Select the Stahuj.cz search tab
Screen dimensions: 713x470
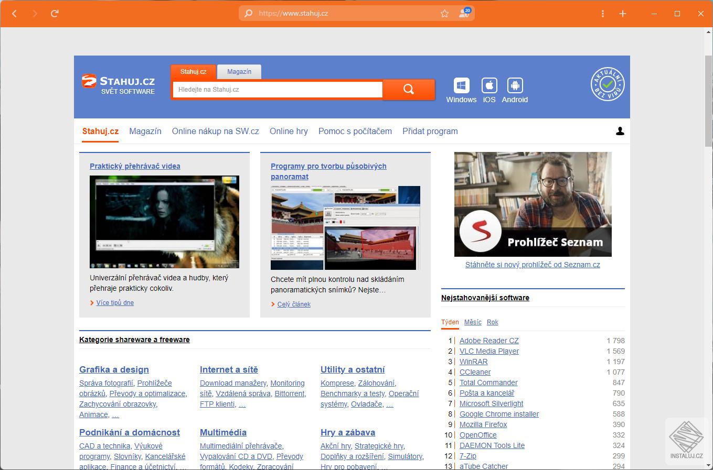pyautogui.click(x=193, y=72)
